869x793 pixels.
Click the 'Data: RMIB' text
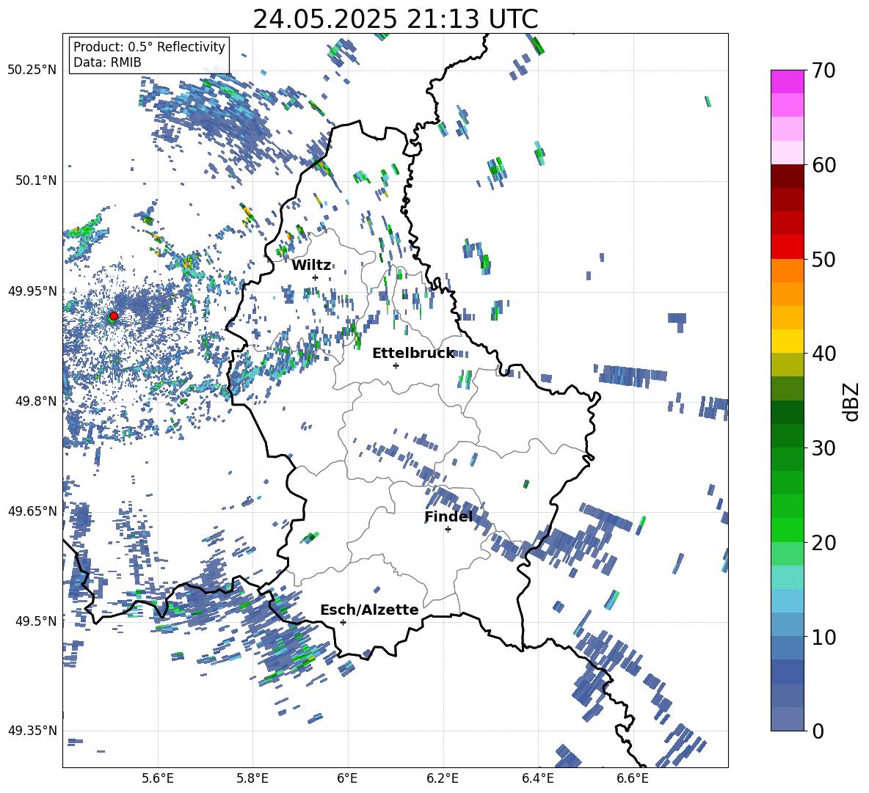107,62
